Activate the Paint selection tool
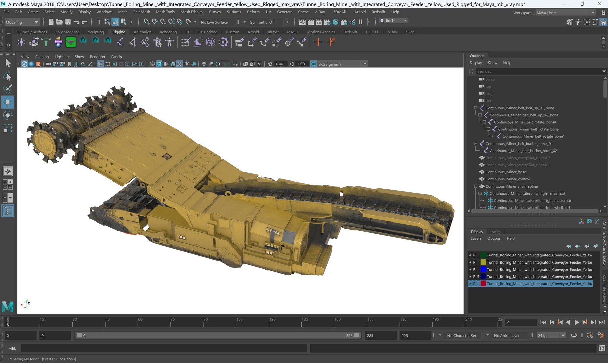This screenshot has width=608, height=363. click(x=8, y=89)
